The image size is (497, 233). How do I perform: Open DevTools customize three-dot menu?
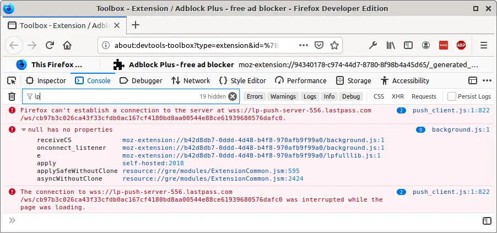click(487, 80)
